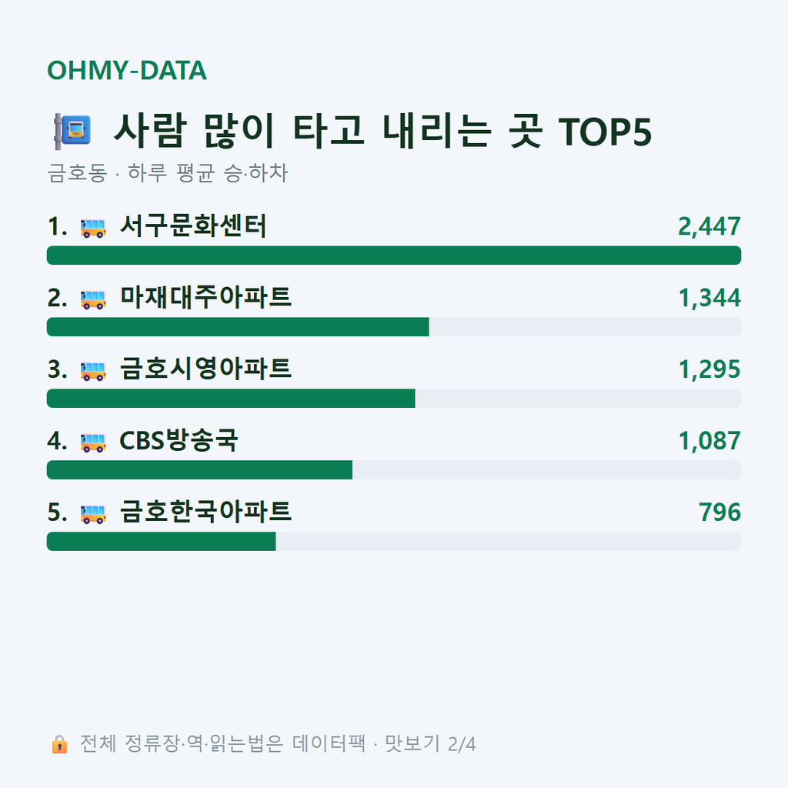Click the bus icon next to 서구문화센터
The image size is (788, 788).
(93, 228)
